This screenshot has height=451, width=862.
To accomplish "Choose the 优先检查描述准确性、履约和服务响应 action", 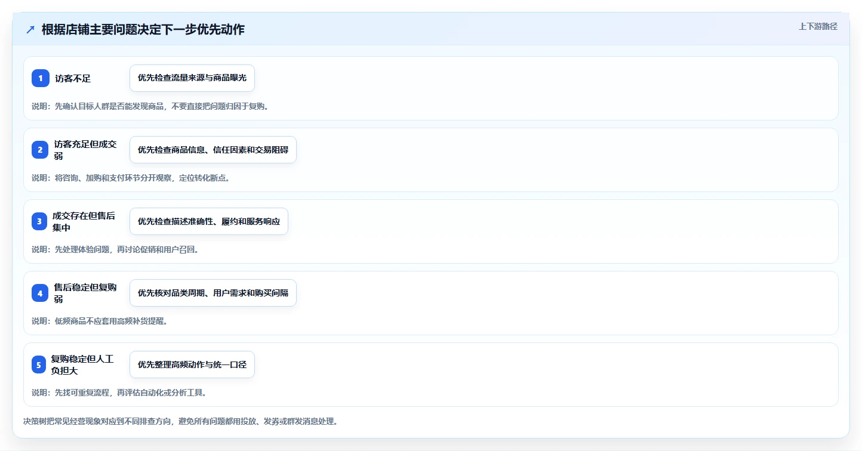I will [209, 221].
